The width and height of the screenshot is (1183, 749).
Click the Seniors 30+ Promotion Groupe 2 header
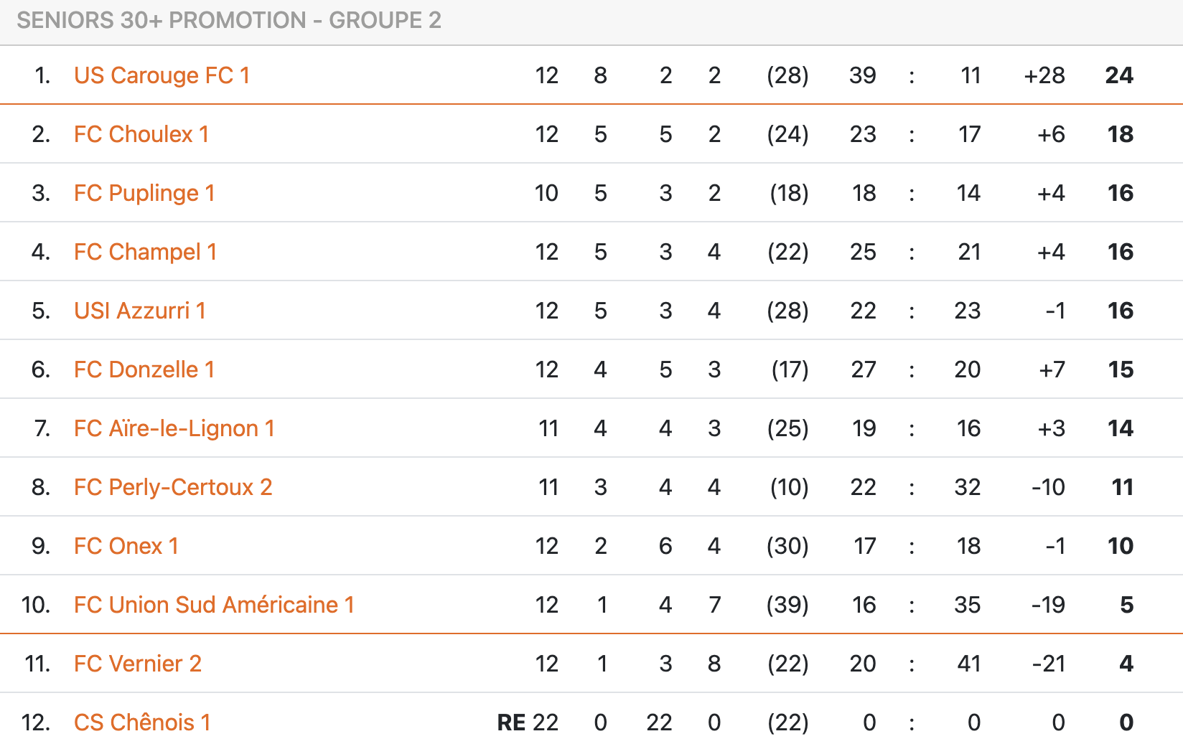(x=229, y=20)
